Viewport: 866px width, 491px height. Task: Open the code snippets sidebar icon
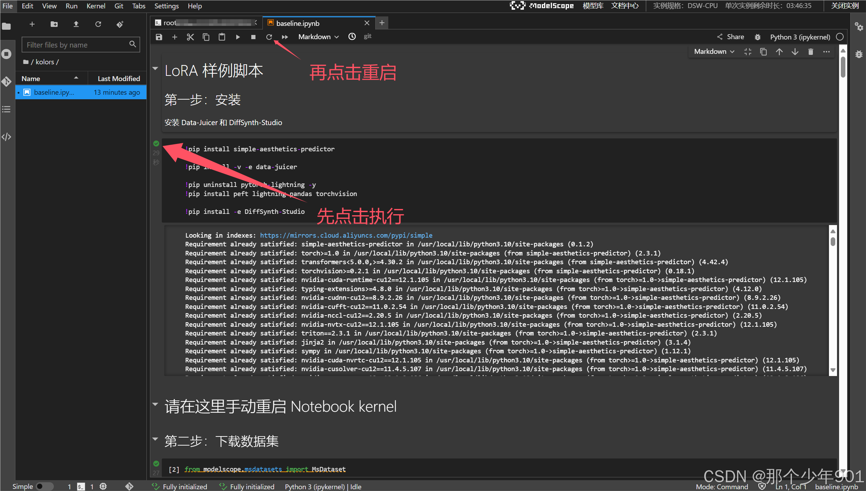coord(6,137)
